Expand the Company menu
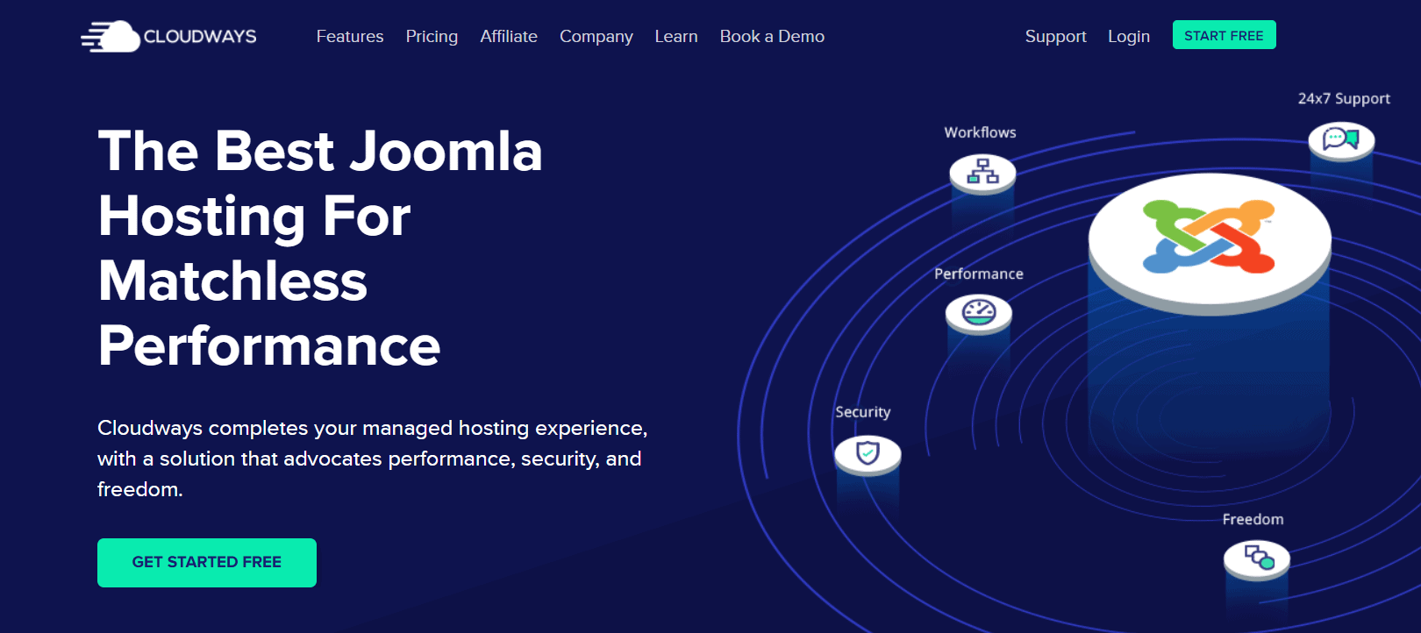The width and height of the screenshot is (1421, 633). (596, 37)
